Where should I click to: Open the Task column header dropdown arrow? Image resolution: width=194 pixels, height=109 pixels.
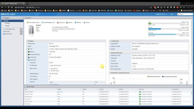click(56, 89)
